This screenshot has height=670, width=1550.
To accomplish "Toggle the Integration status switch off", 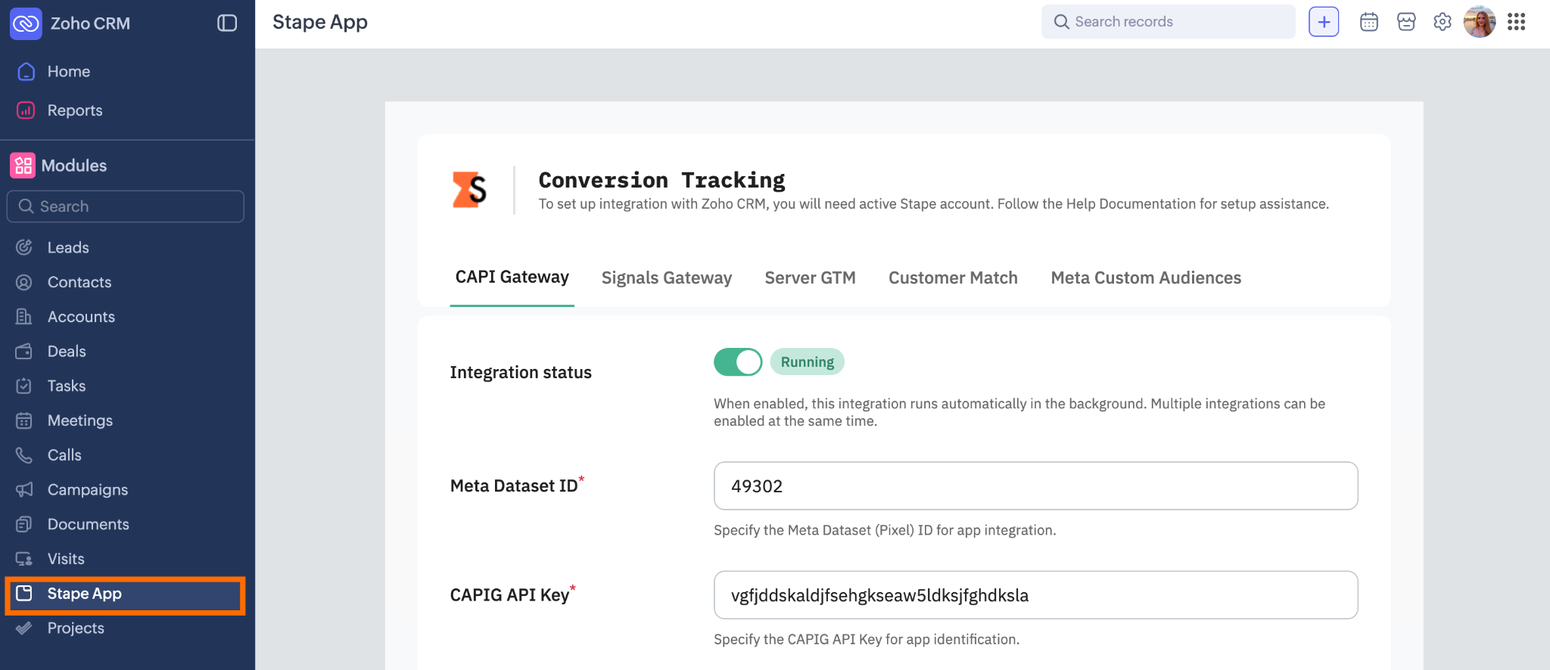I will (x=738, y=362).
